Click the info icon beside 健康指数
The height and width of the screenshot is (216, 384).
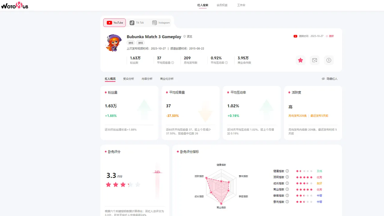pos(287,171)
